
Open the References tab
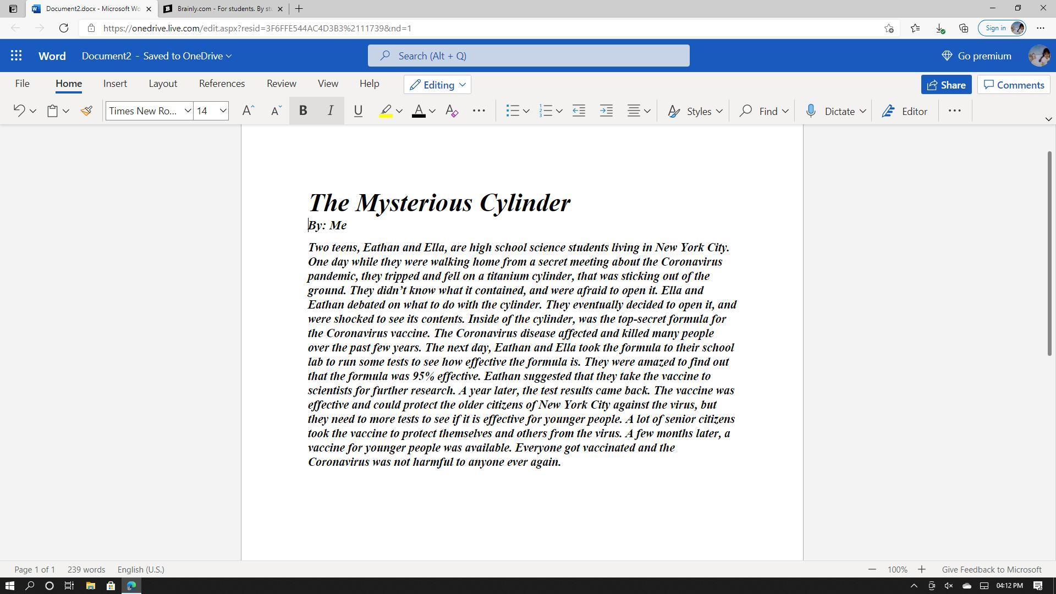tap(222, 84)
